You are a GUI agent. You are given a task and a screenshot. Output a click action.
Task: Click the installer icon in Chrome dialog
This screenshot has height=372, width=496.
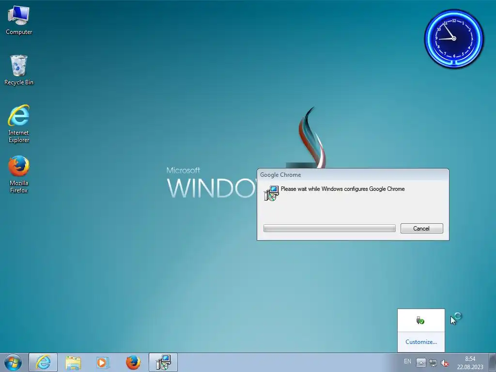pyautogui.click(x=271, y=193)
